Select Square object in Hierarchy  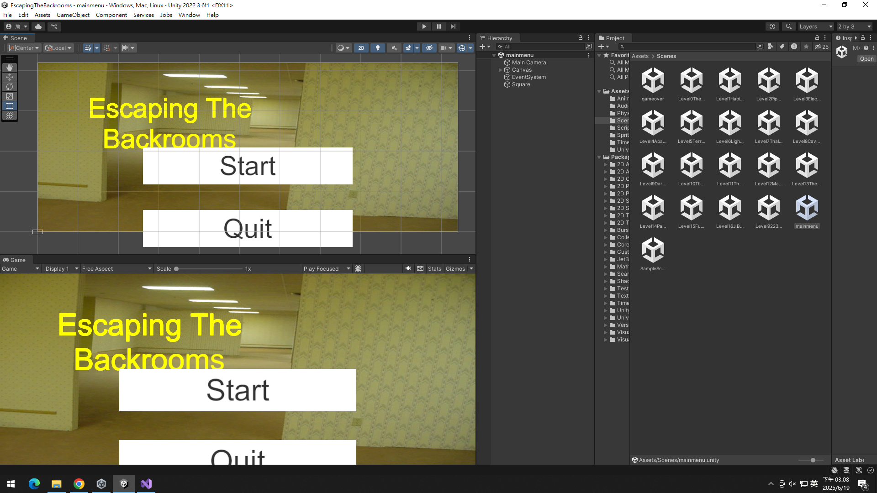click(x=521, y=84)
